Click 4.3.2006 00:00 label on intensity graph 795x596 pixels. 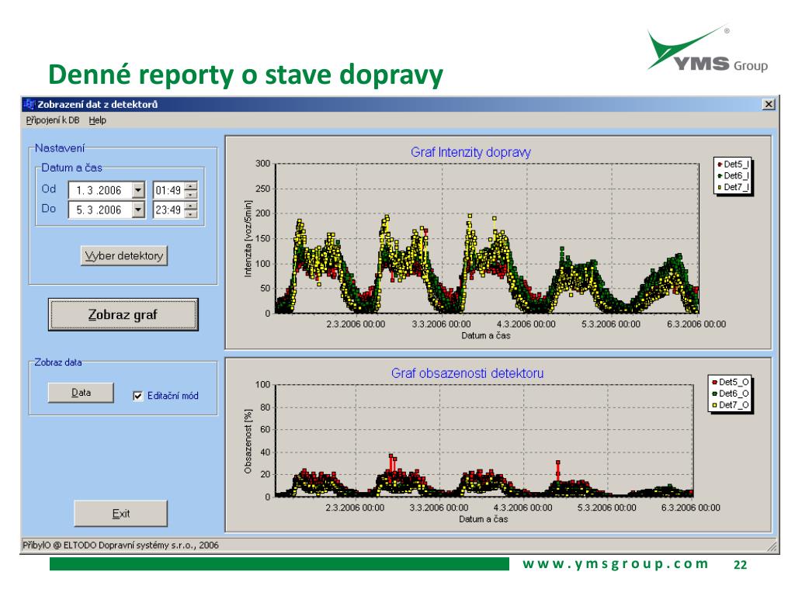526,324
